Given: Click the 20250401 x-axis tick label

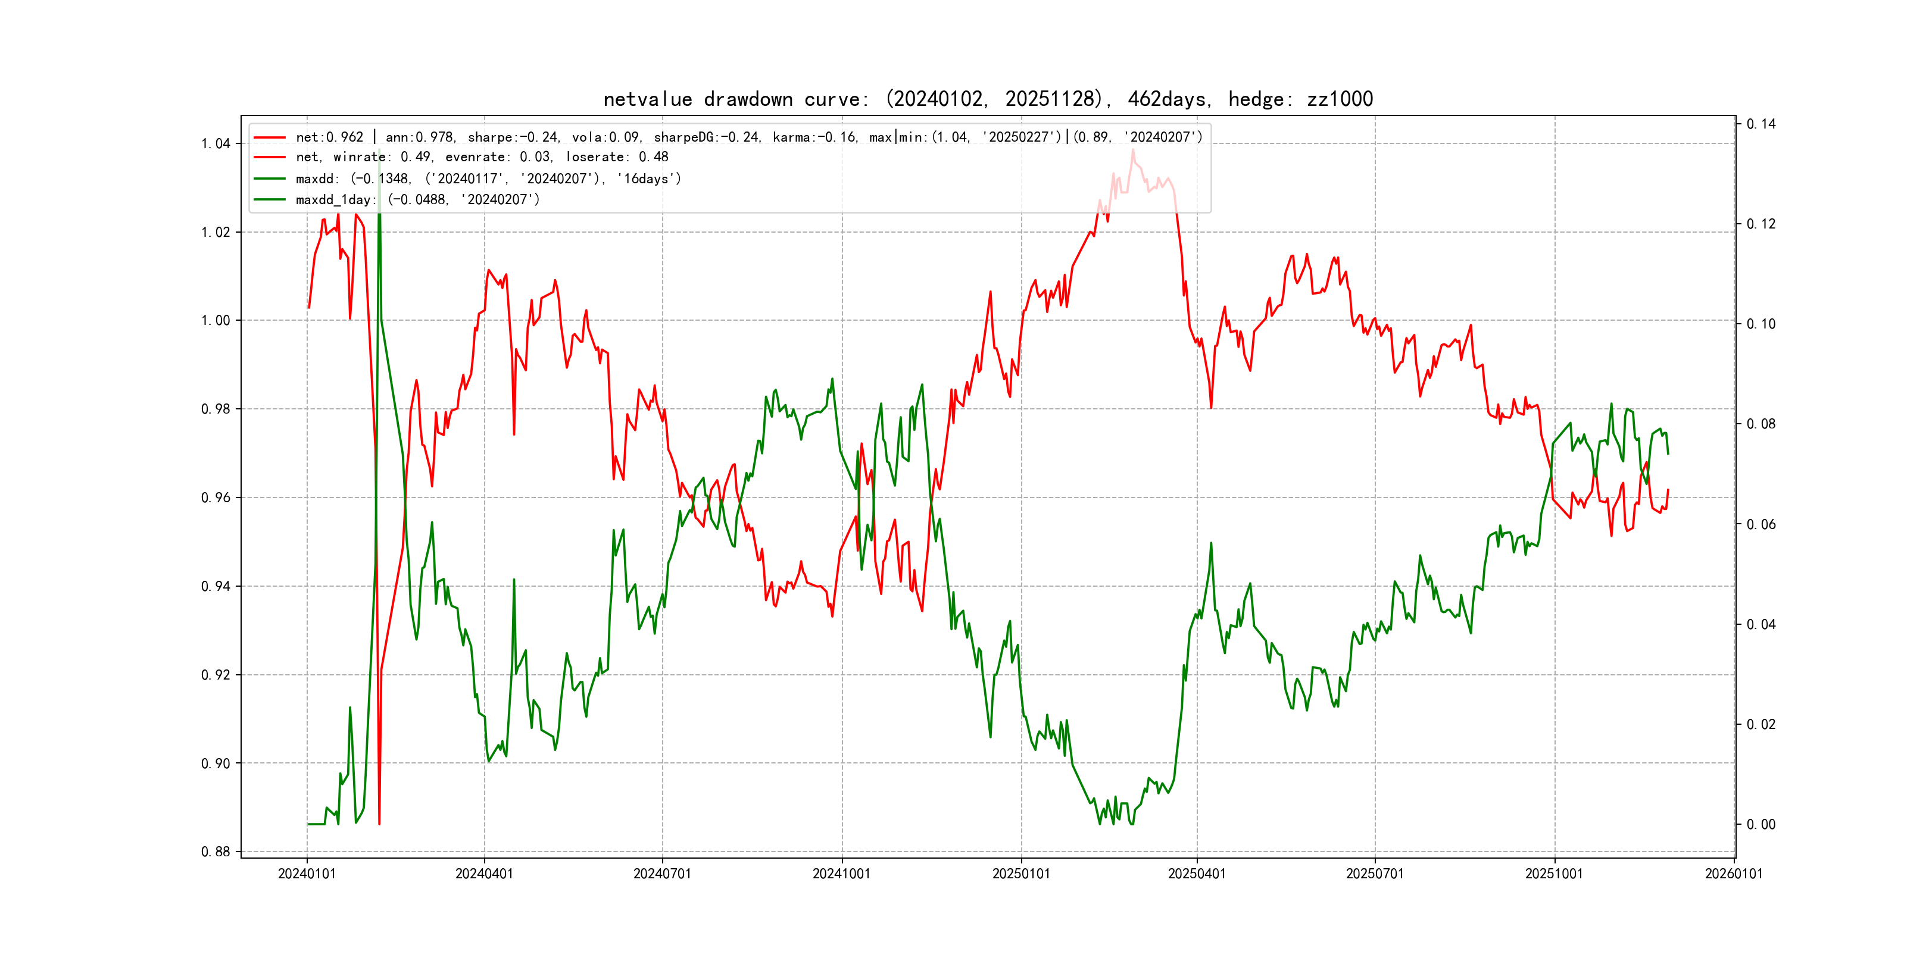Looking at the screenshot, I should [1197, 874].
